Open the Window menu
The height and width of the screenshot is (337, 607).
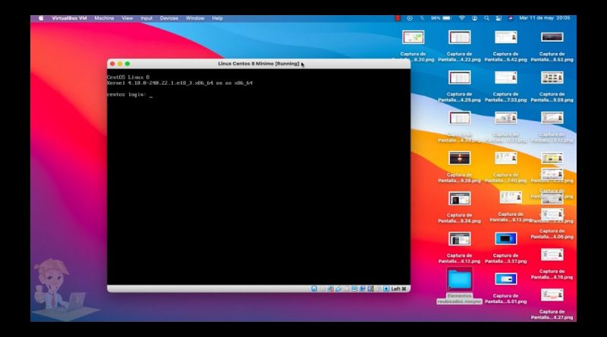tap(195, 18)
